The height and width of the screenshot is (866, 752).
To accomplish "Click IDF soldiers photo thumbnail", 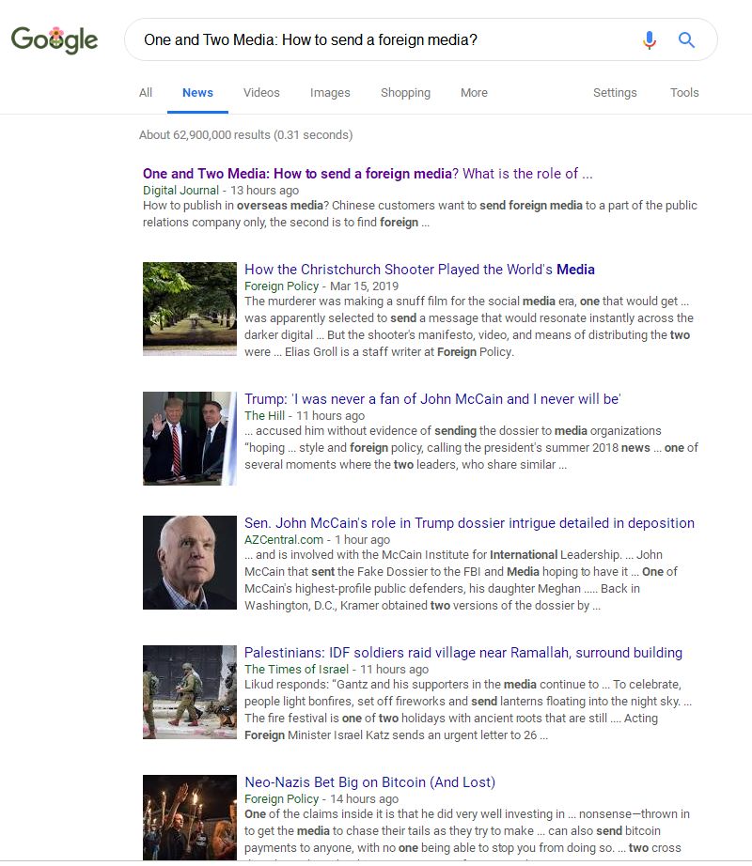I will [190, 692].
